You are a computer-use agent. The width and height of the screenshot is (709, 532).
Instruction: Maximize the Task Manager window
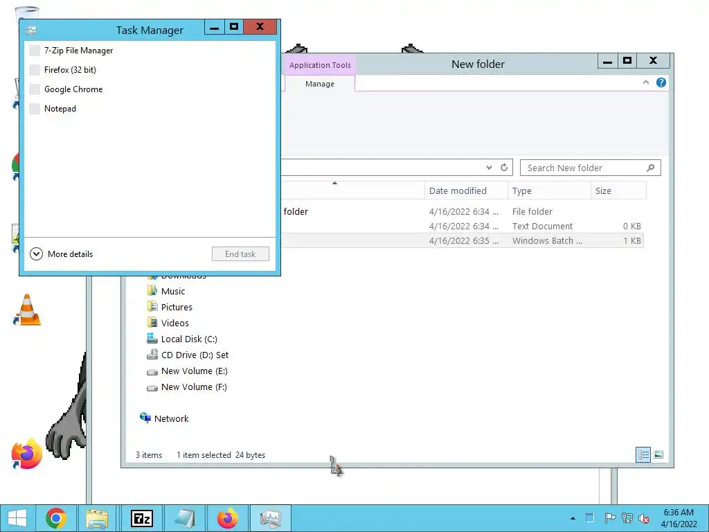[234, 27]
